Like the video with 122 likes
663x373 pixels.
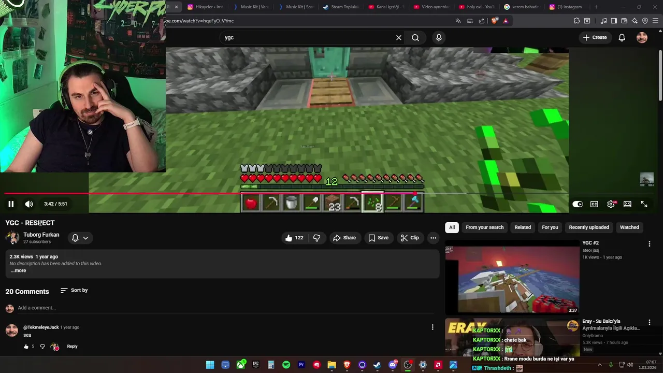294,238
